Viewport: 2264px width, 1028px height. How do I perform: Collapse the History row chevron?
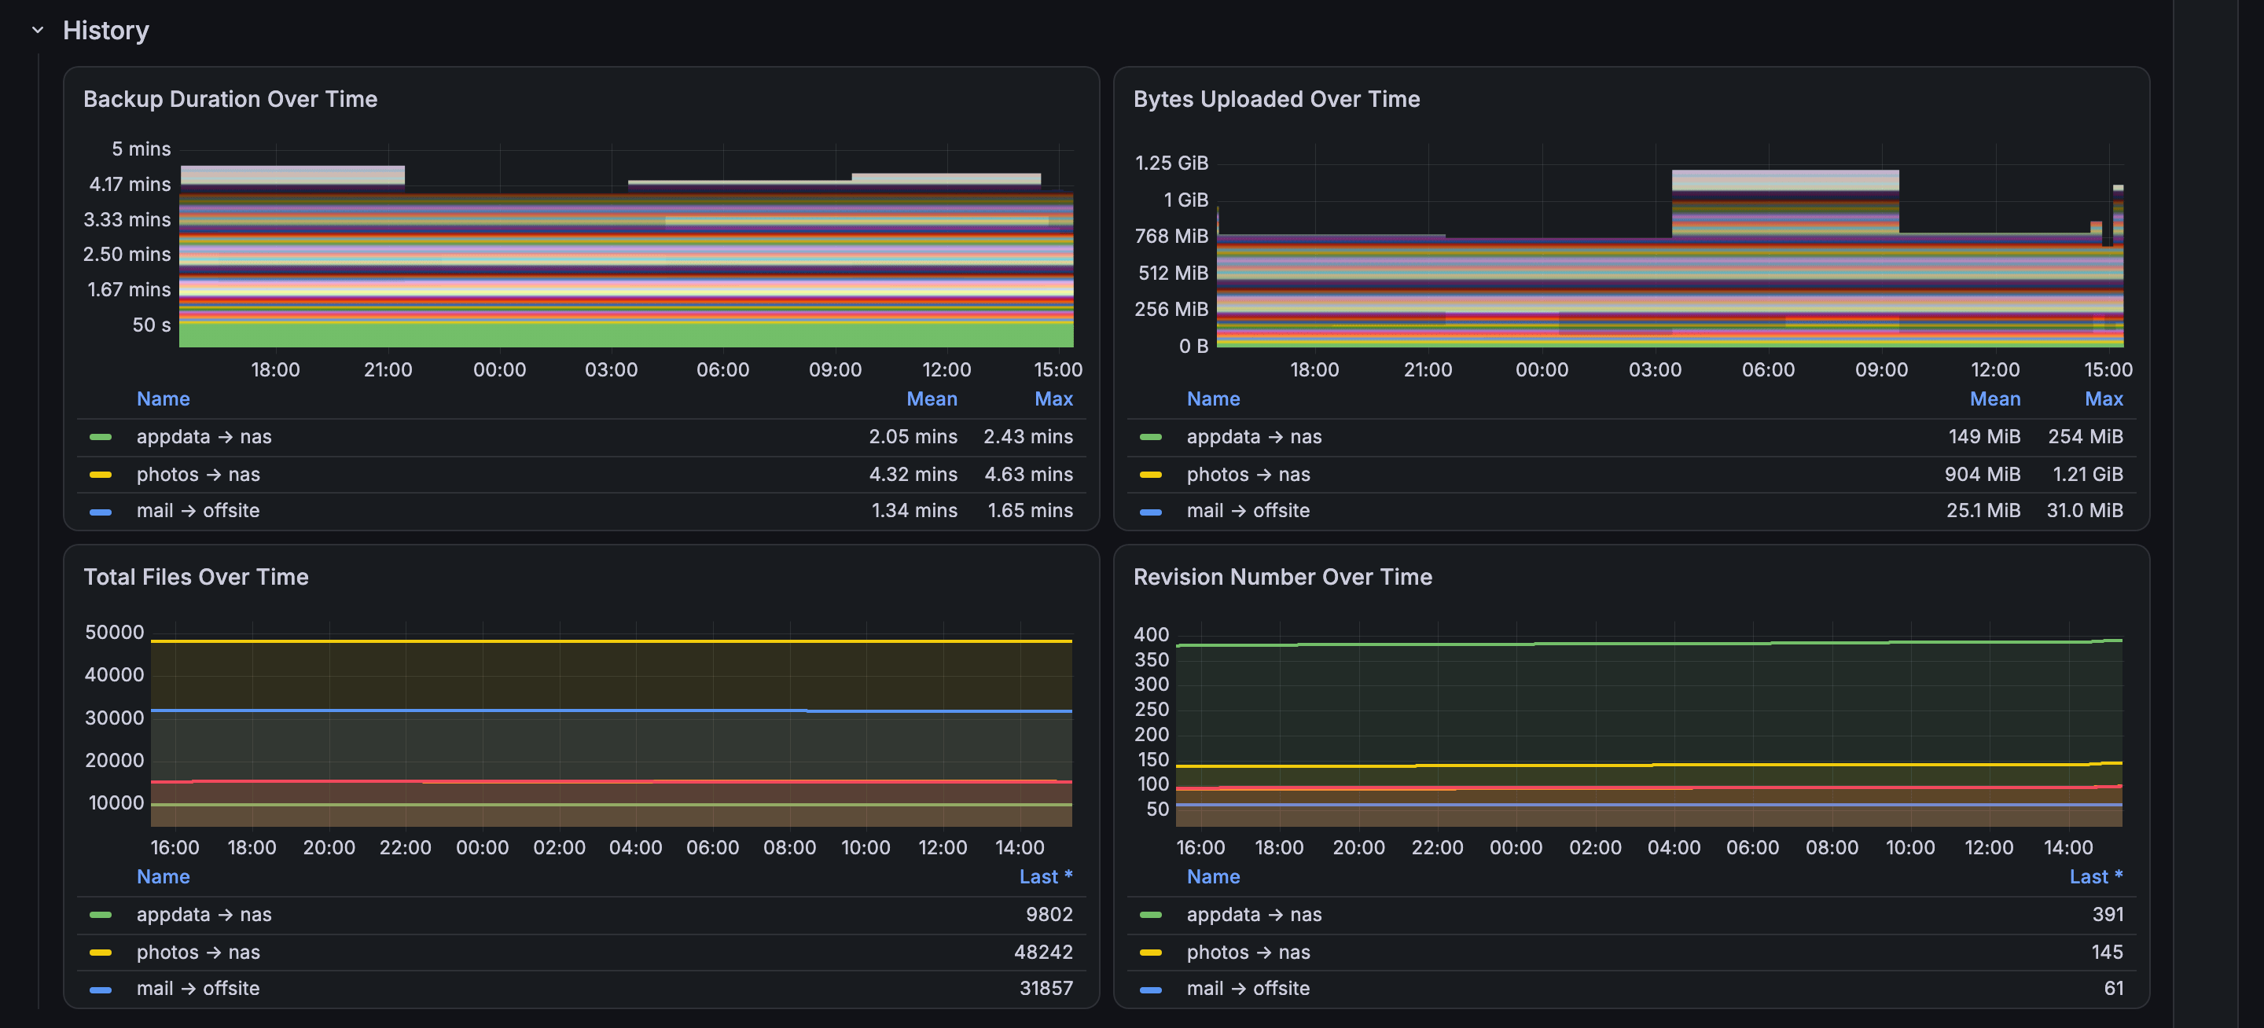[38, 30]
